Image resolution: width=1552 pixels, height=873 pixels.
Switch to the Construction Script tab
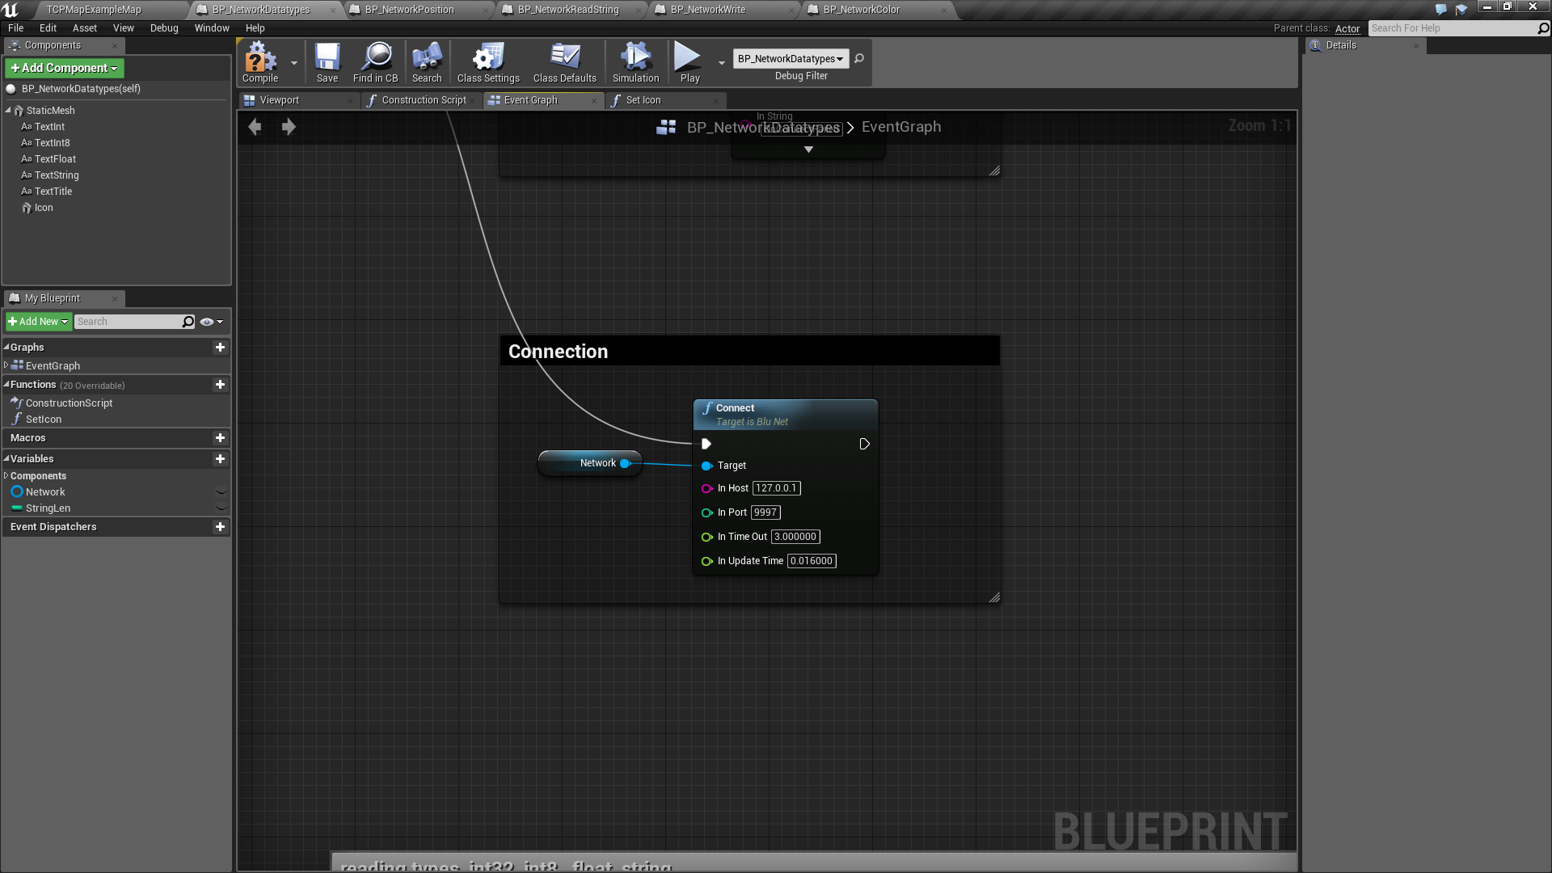click(x=424, y=100)
